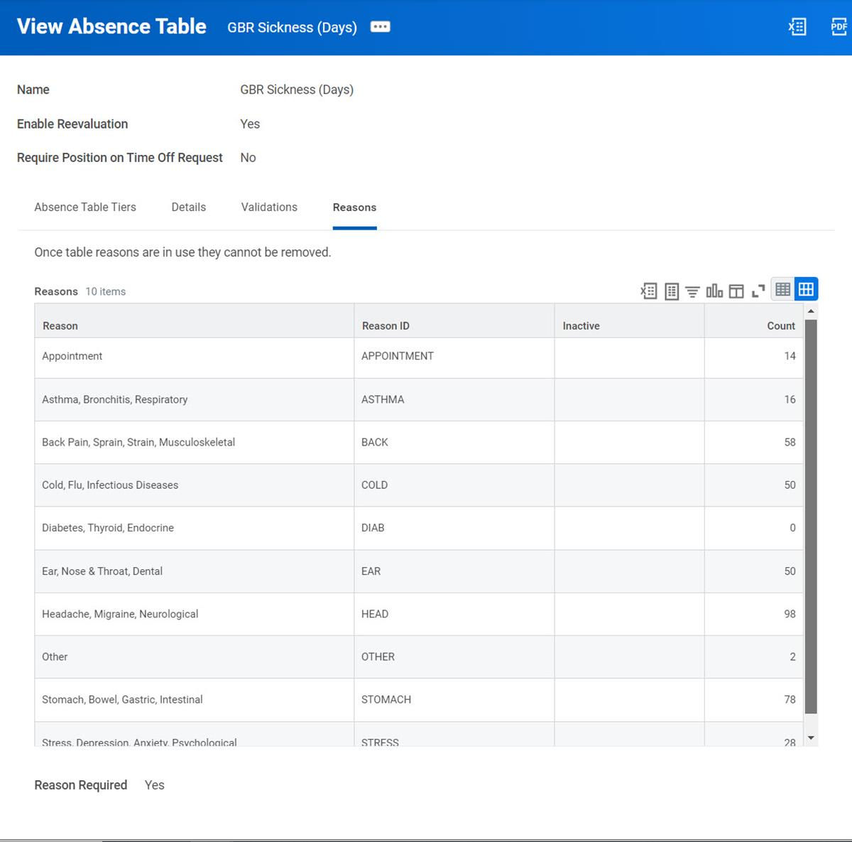Viewport: 852px width, 842px height.
Task: Export page to Excel from header
Action: [797, 27]
